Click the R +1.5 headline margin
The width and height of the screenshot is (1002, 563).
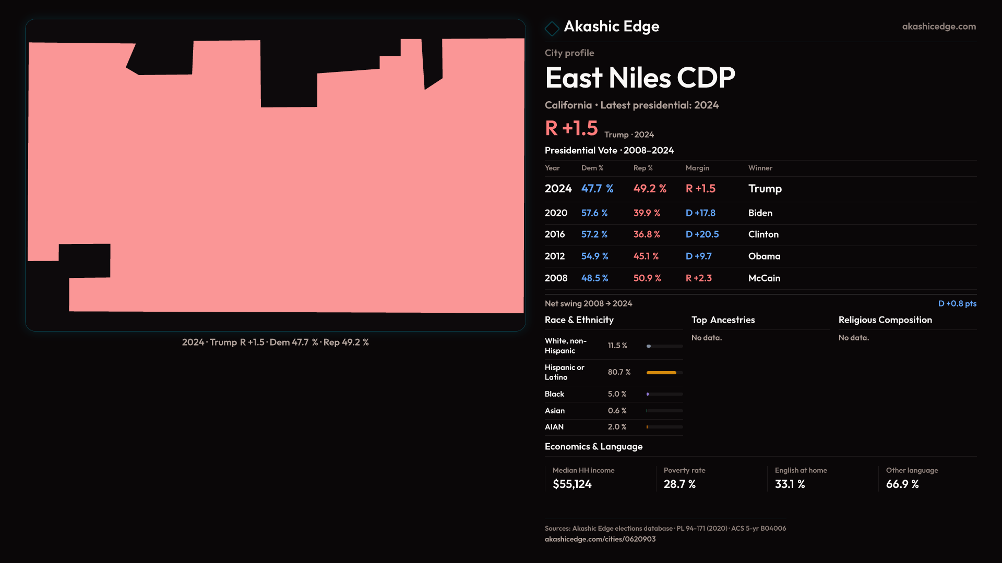[571, 128]
